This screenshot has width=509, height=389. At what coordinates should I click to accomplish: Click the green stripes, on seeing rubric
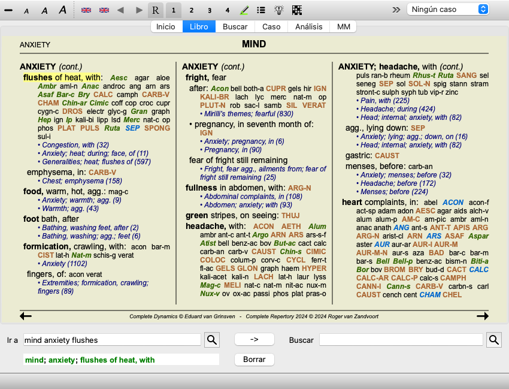coord(232,215)
